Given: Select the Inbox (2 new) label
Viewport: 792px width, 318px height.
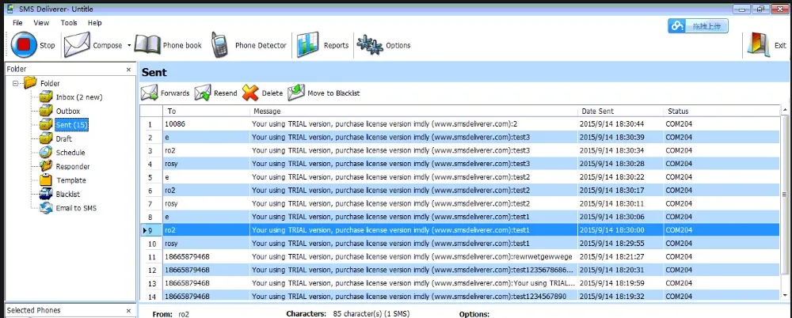Looking at the screenshot, I should 79,97.
